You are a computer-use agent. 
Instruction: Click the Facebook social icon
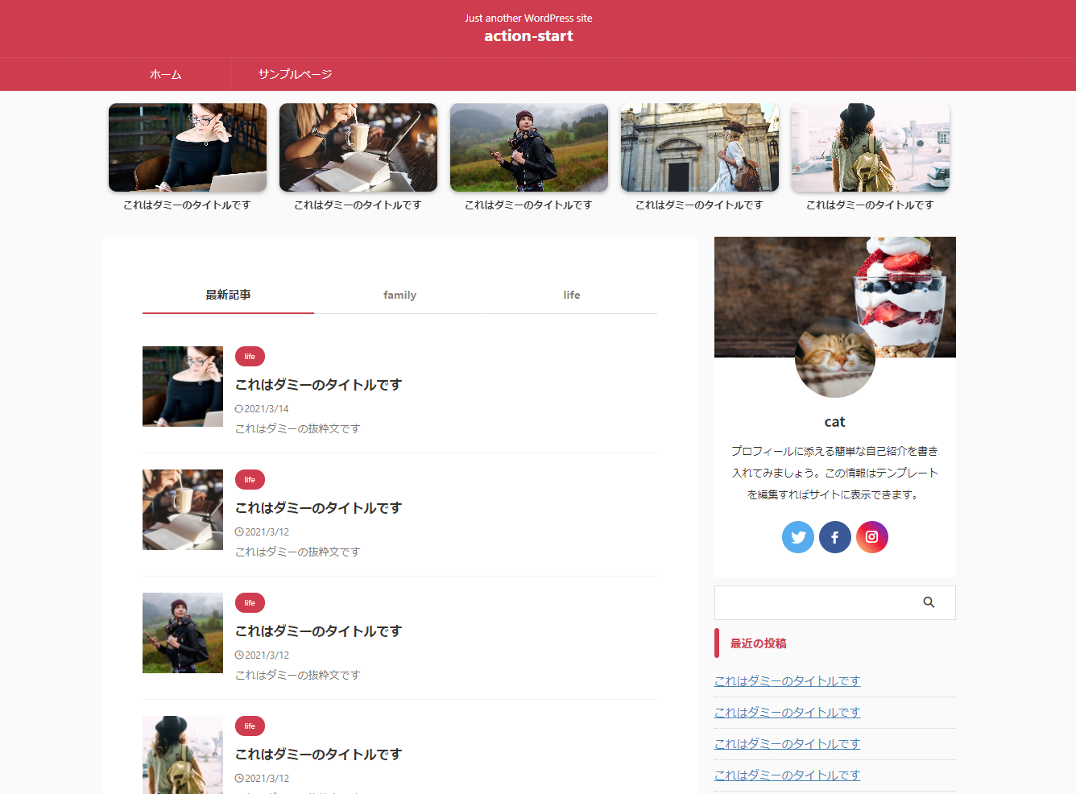pyautogui.click(x=834, y=537)
